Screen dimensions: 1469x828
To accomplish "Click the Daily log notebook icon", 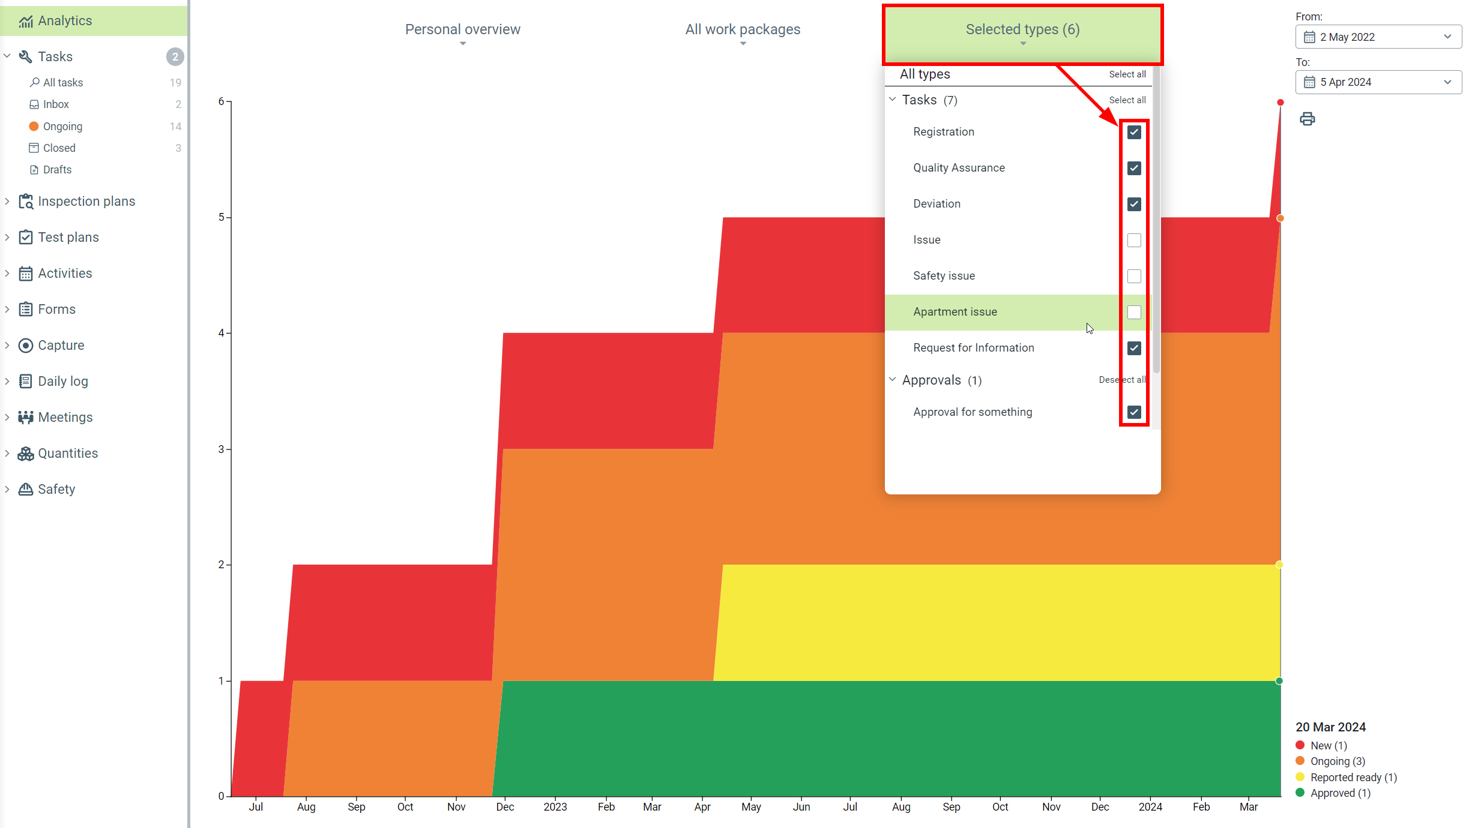I will click(x=25, y=382).
